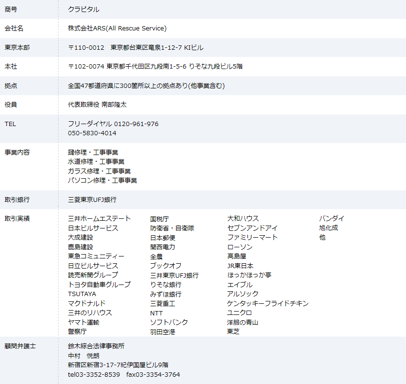406x384 pixels.
Task: Click ほっかほっか亭 in the client list
Action: [x=249, y=275]
